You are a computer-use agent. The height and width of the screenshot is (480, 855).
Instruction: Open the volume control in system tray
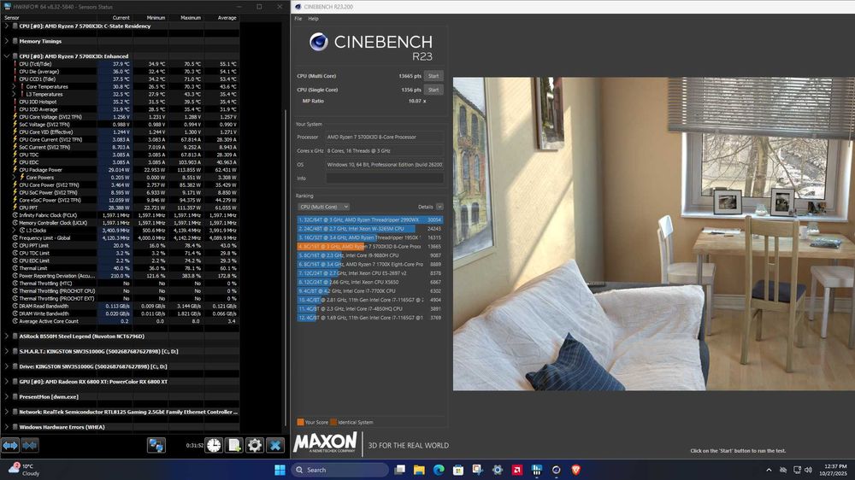(x=808, y=470)
